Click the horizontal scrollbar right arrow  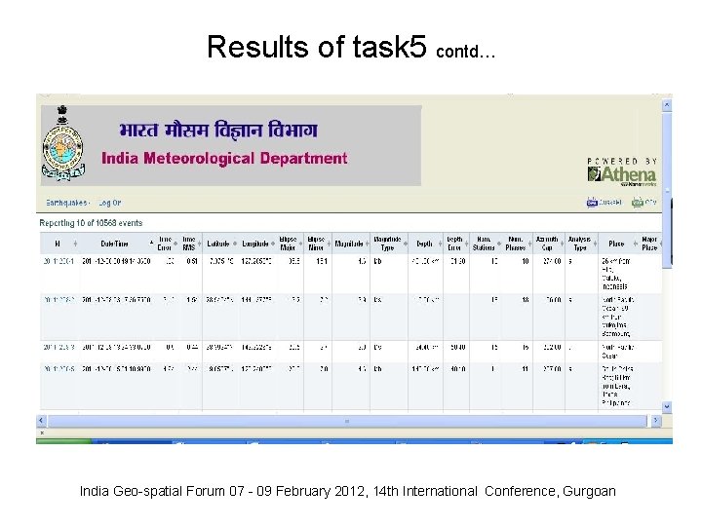656,421
